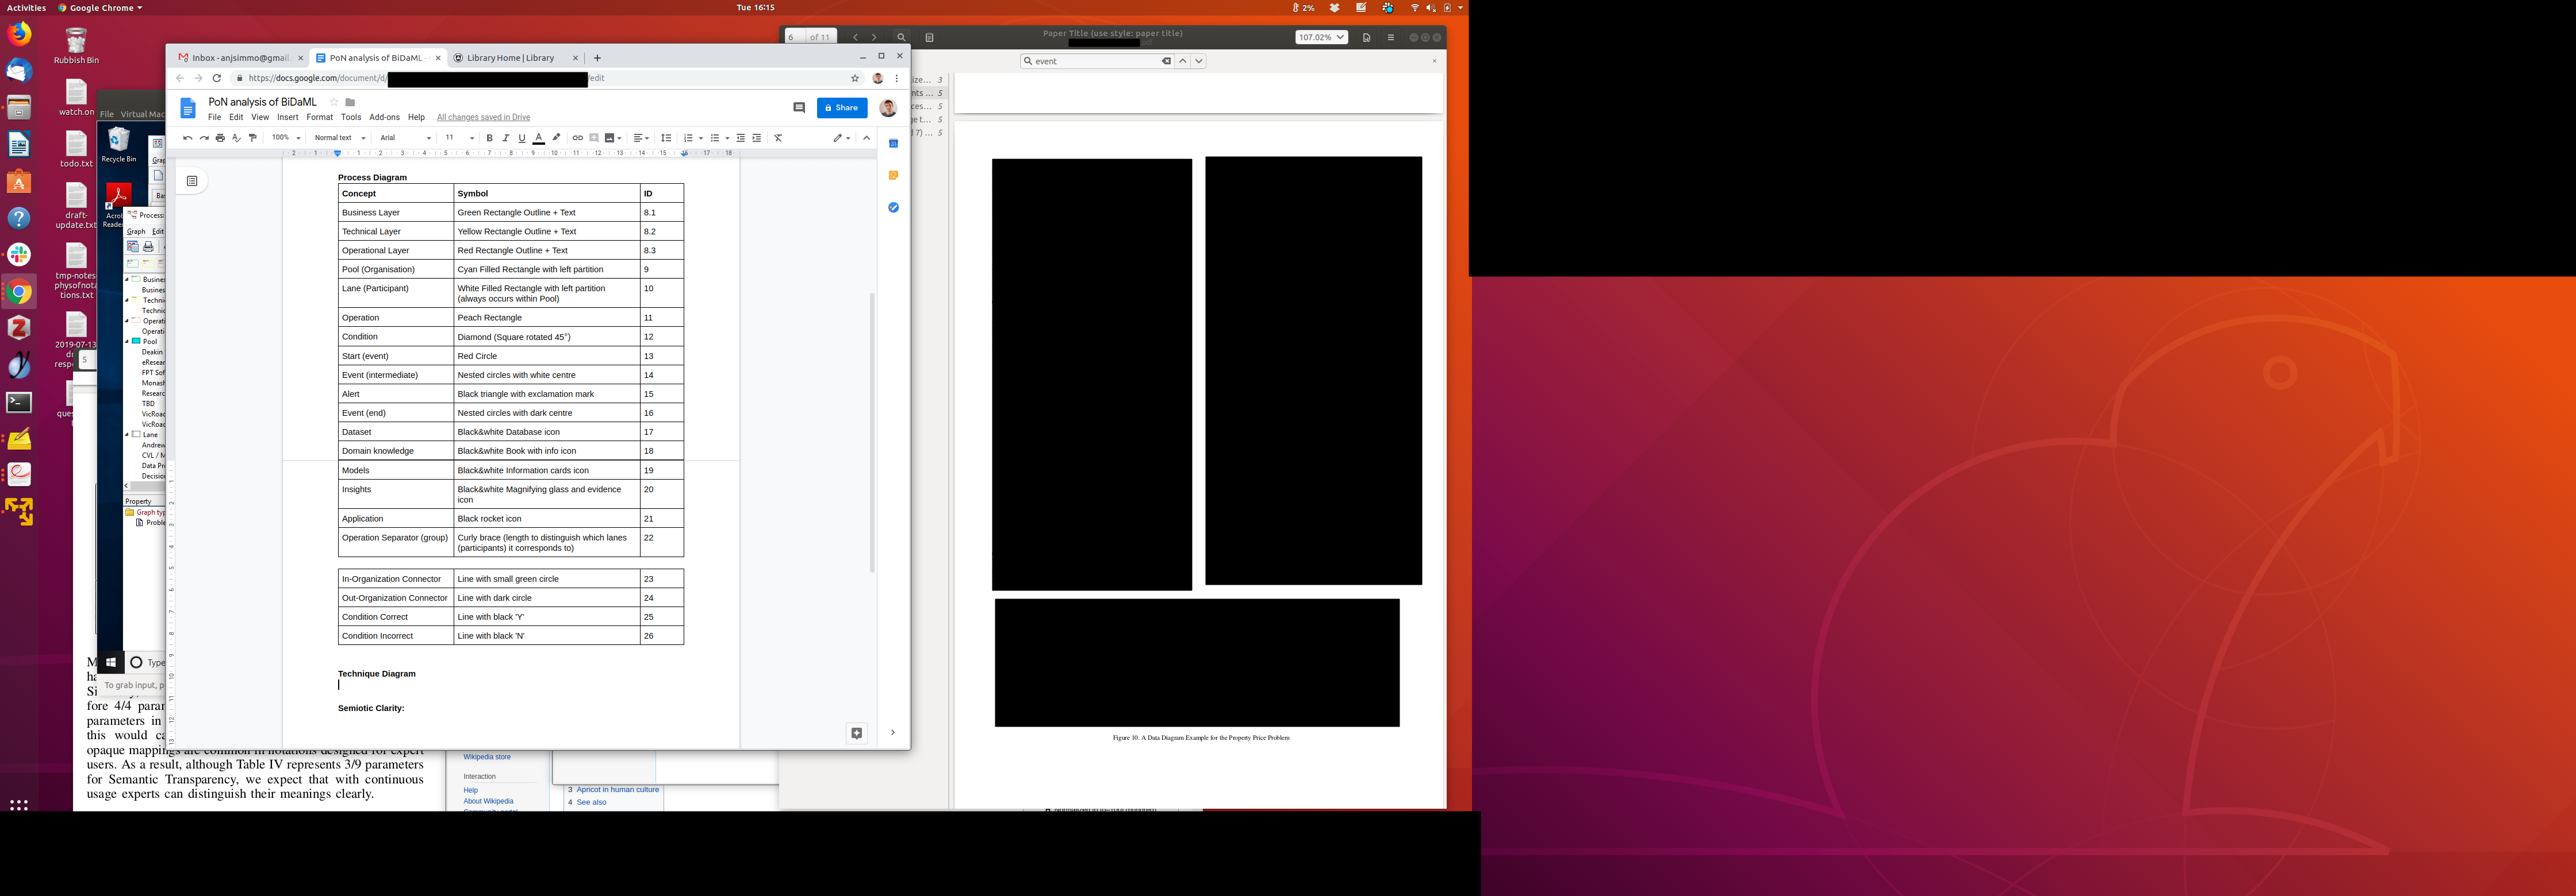Click the blue Share button
The height and width of the screenshot is (896, 2576).
(841, 108)
